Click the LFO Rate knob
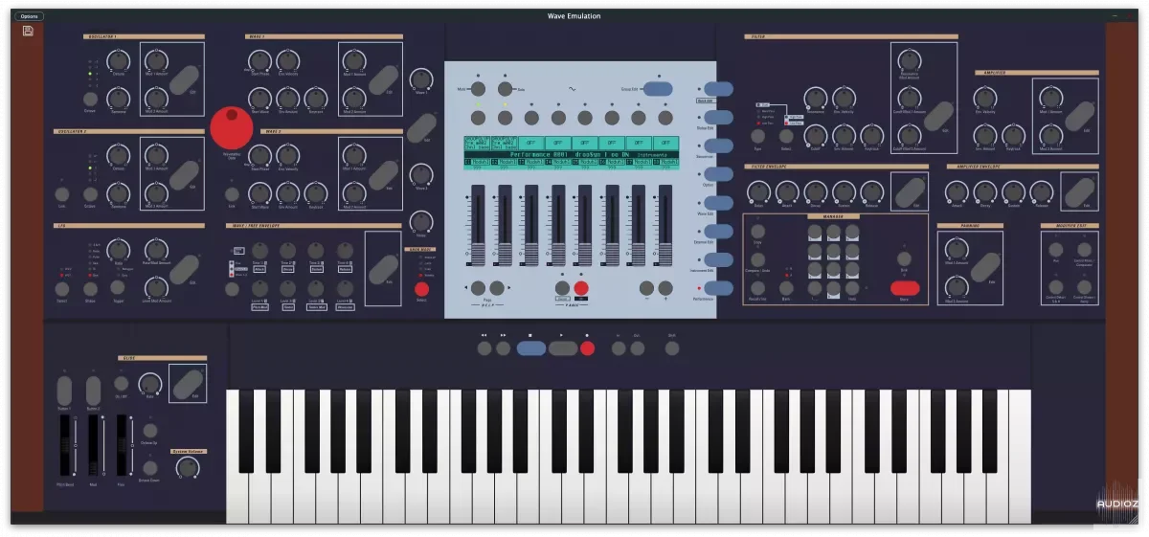This screenshot has width=1149, height=537. tap(118, 250)
